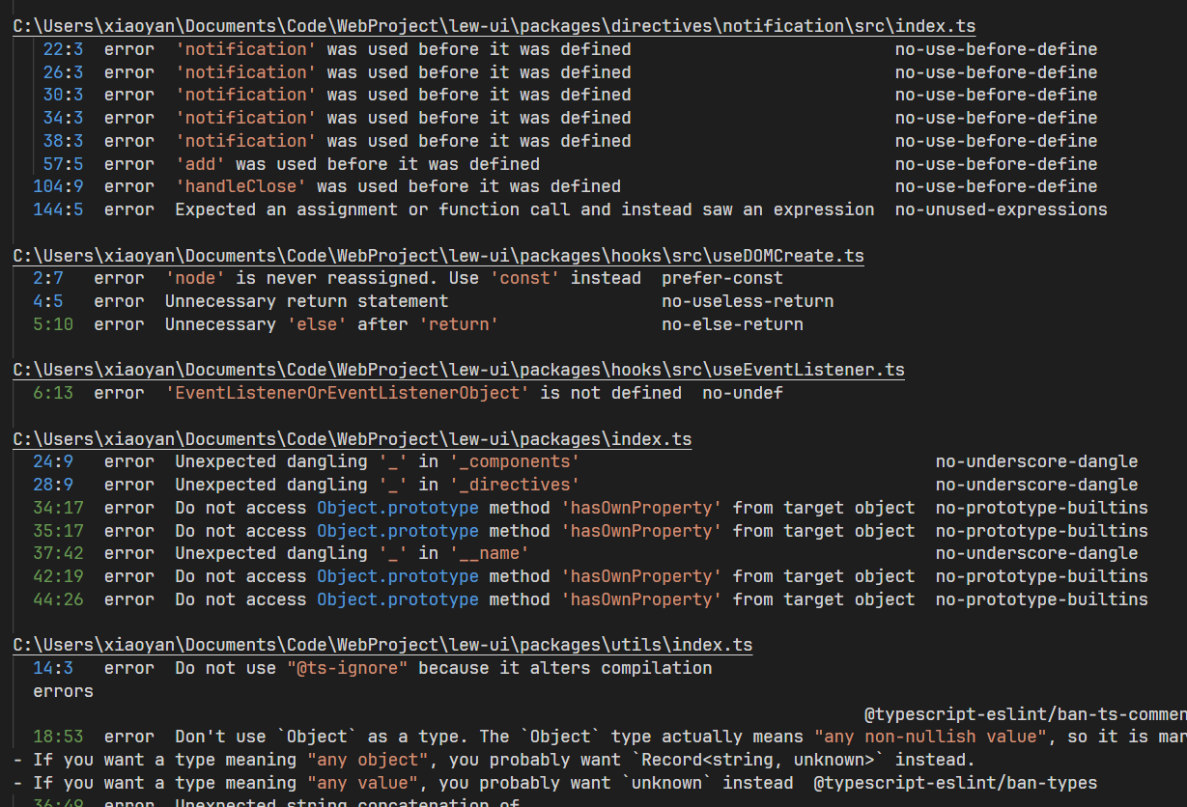Screen dimensions: 1187x807
Task: Click the 'no-undef' rule name
Action: [x=743, y=393]
